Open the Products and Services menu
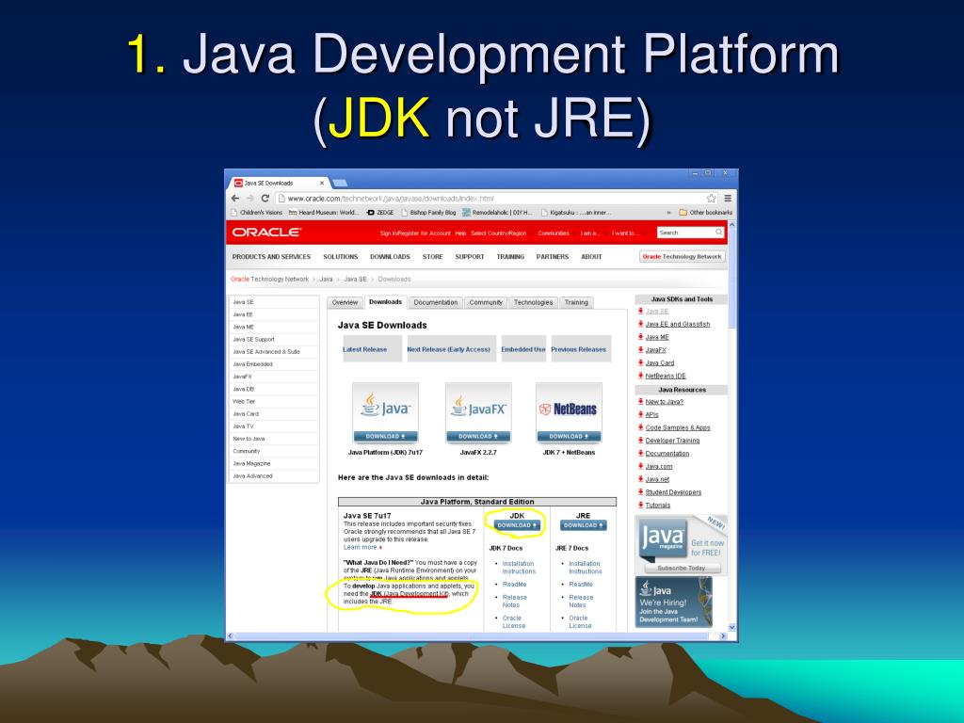This screenshot has height=723, width=964. point(271,257)
